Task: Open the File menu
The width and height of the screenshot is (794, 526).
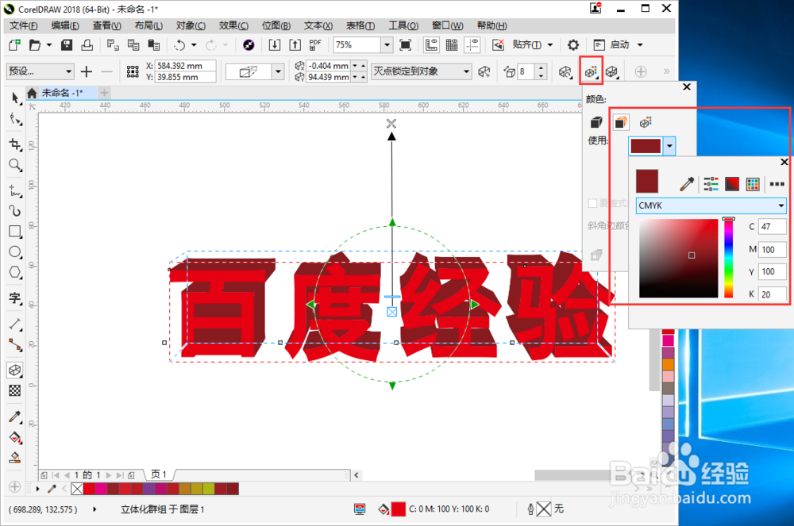Action: (23, 25)
